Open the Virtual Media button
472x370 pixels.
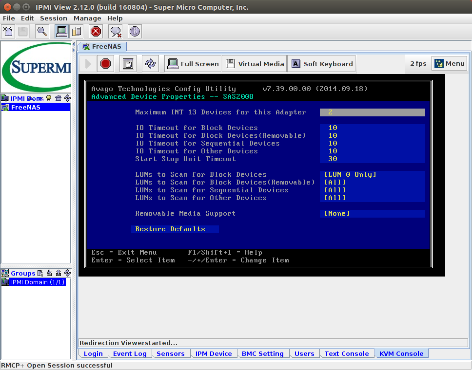[255, 64]
